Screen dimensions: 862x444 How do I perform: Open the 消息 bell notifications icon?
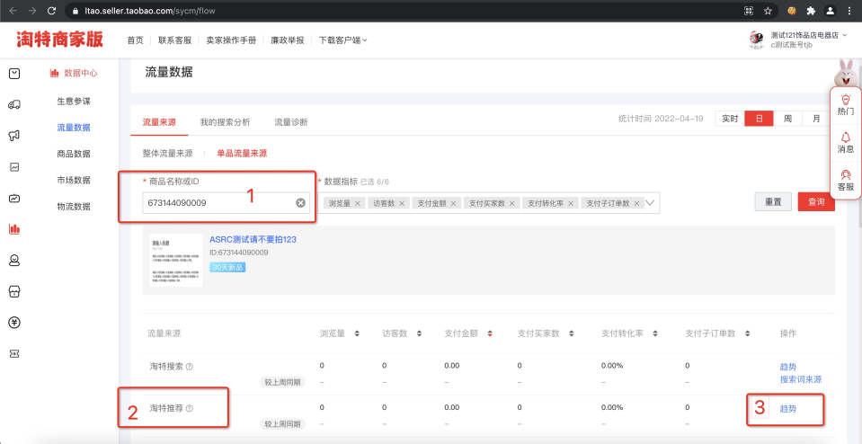coord(846,137)
